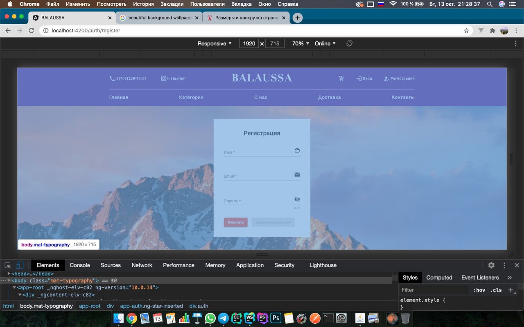Close the DevTools panel
Viewport: 524px width, 327px height.
(517, 265)
